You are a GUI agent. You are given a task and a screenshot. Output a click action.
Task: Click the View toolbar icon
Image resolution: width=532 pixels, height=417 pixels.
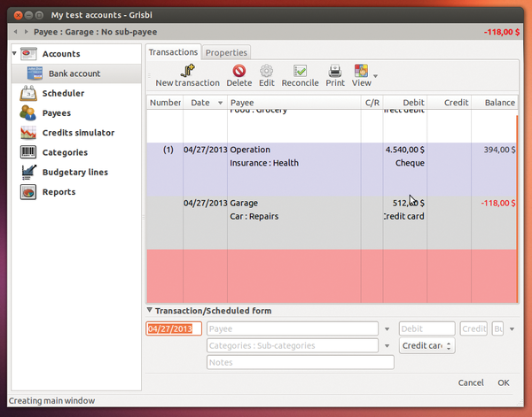361,71
